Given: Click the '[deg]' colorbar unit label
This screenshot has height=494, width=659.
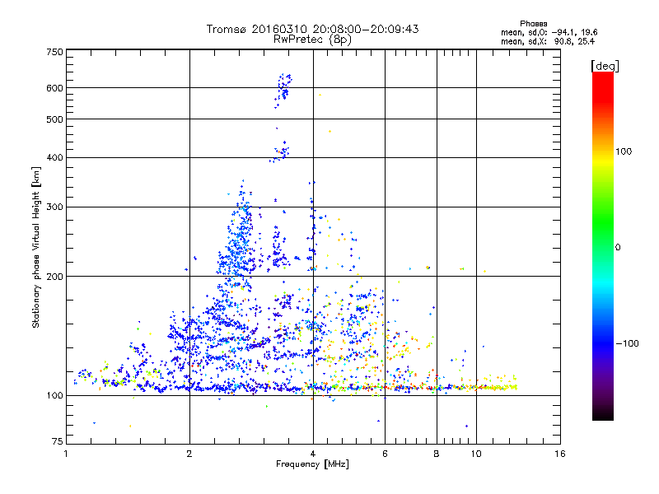Looking at the screenshot, I should 605,66.
